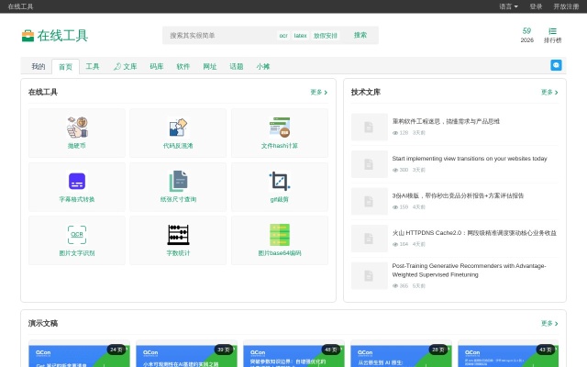Click the green 搜索 search button
This screenshot has height=367, width=587.
tap(360, 35)
